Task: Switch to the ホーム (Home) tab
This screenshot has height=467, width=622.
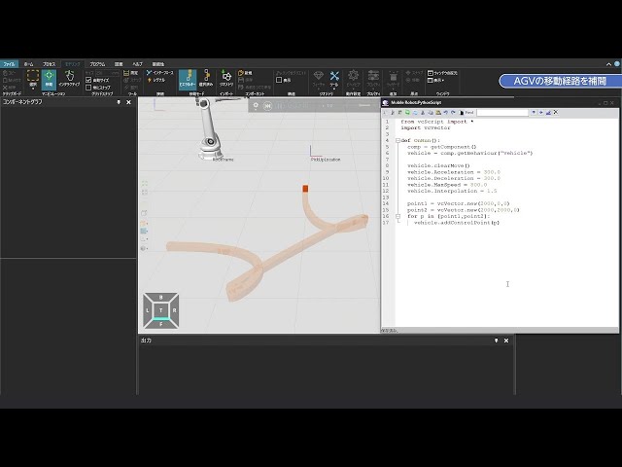Action: click(28, 64)
